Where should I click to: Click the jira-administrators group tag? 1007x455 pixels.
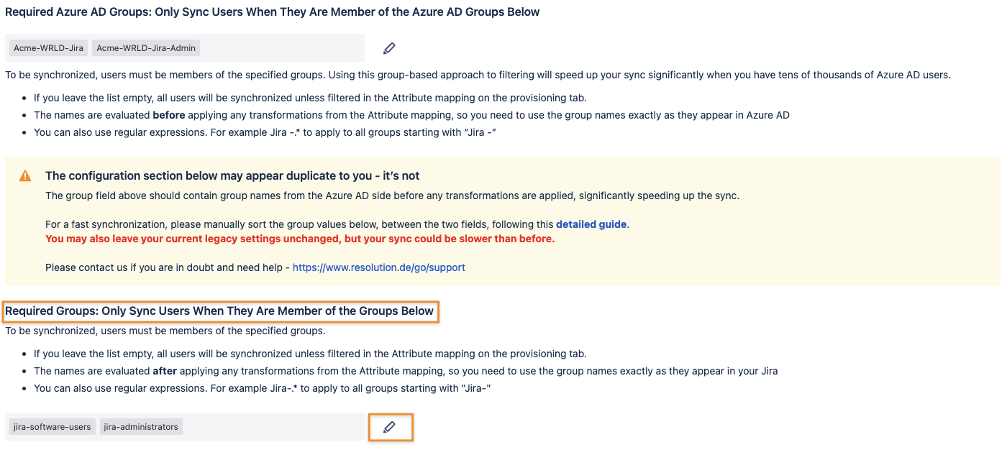click(x=141, y=427)
